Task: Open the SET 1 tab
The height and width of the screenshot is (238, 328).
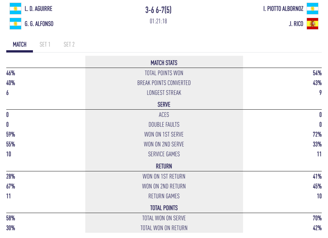Action: (45, 44)
